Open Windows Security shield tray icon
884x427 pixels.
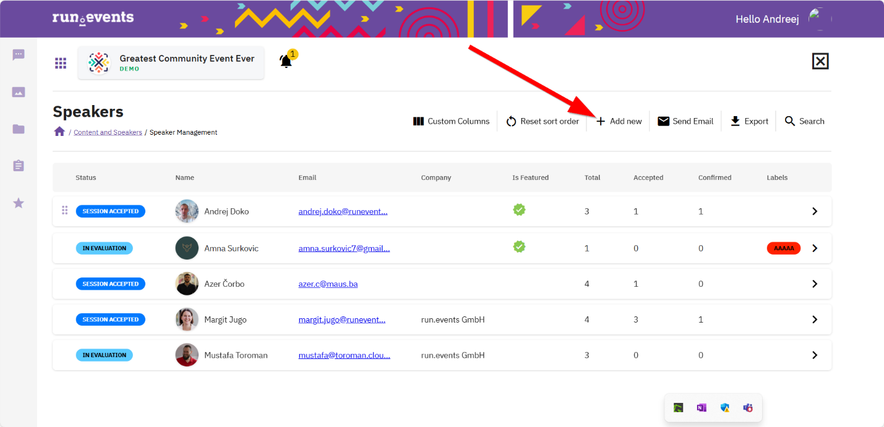(x=725, y=408)
